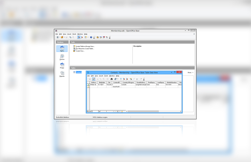The height and width of the screenshot is (162, 251).
Task: Click the Record number input field
Action: pyautogui.click(x=95, y=111)
